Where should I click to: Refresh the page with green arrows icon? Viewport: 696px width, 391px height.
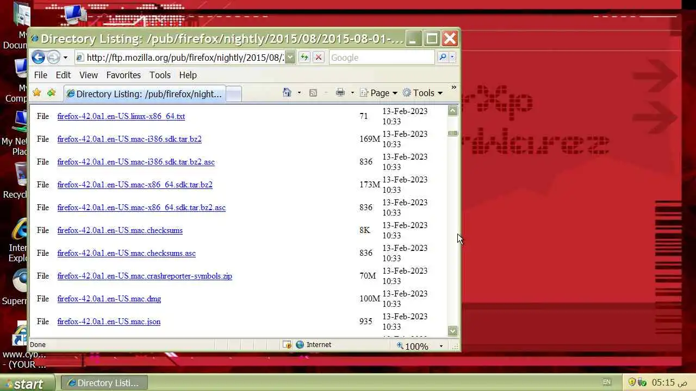304,58
